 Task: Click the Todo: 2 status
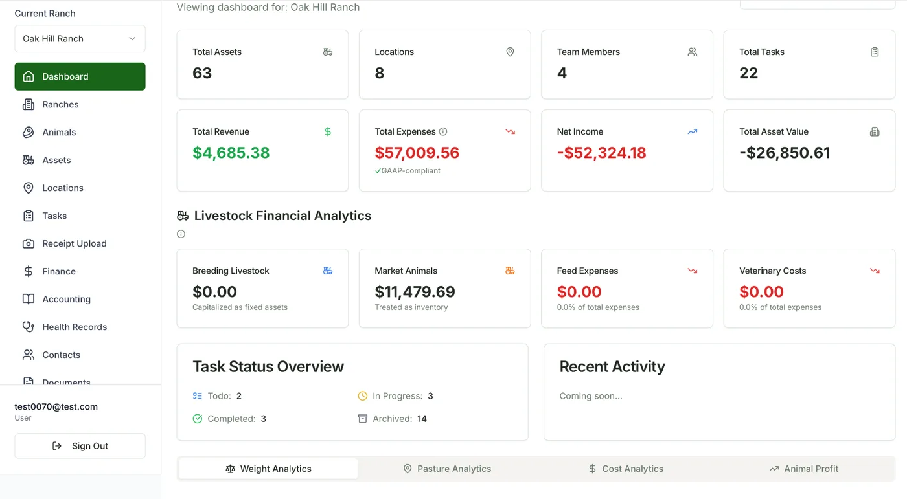(x=217, y=396)
